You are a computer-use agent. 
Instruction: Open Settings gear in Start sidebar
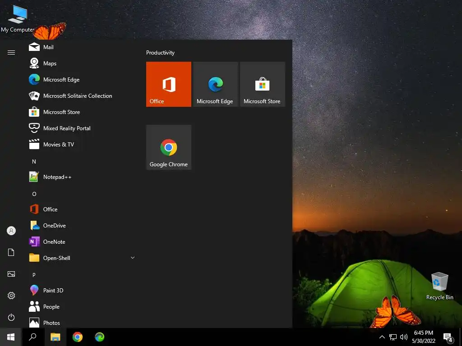[11, 296]
